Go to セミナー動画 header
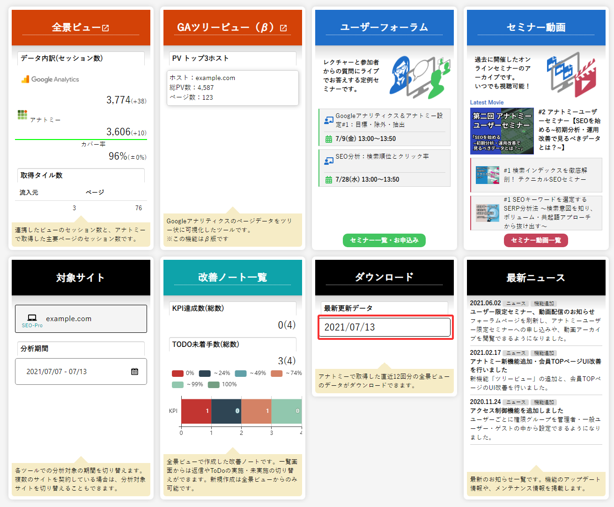This screenshot has width=614, height=507. tap(536, 28)
